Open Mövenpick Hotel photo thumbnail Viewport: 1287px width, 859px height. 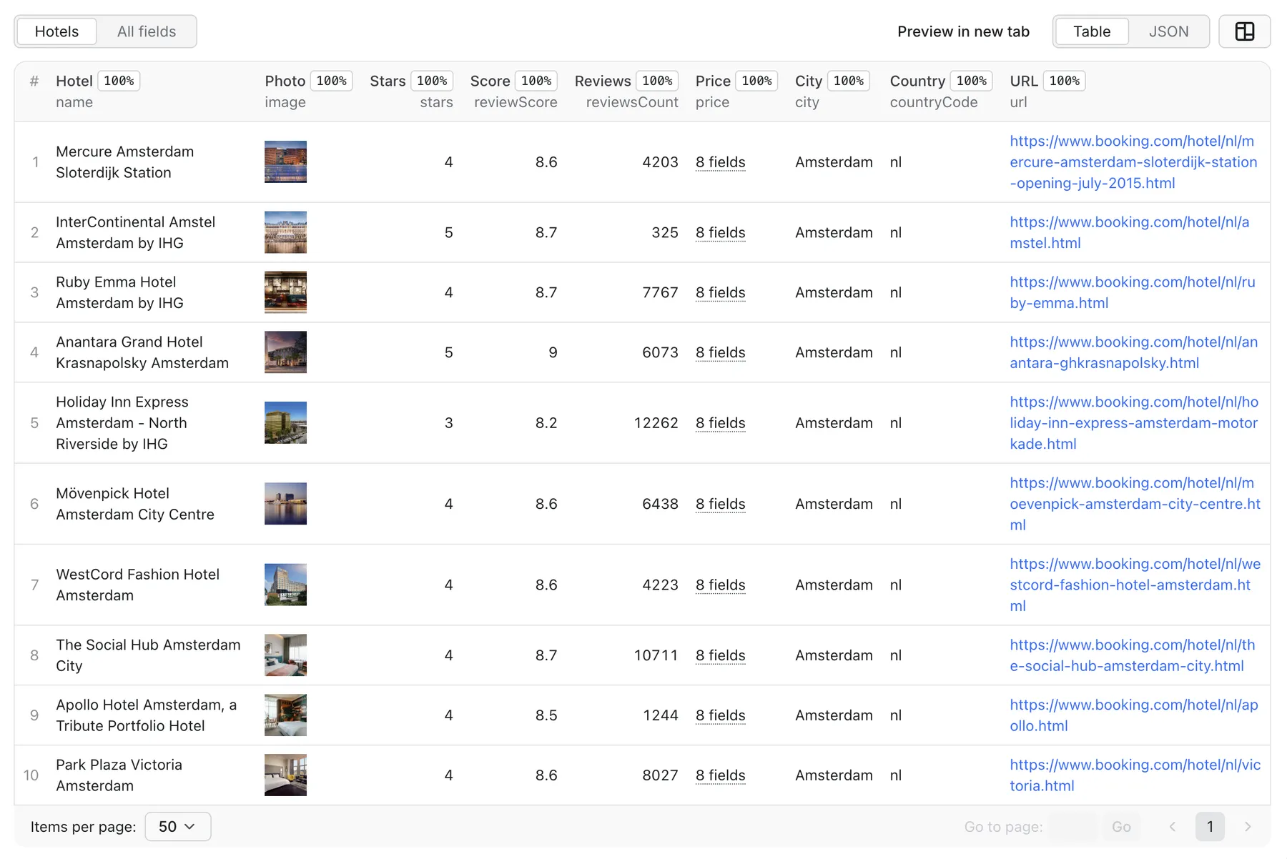click(x=285, y=504)
